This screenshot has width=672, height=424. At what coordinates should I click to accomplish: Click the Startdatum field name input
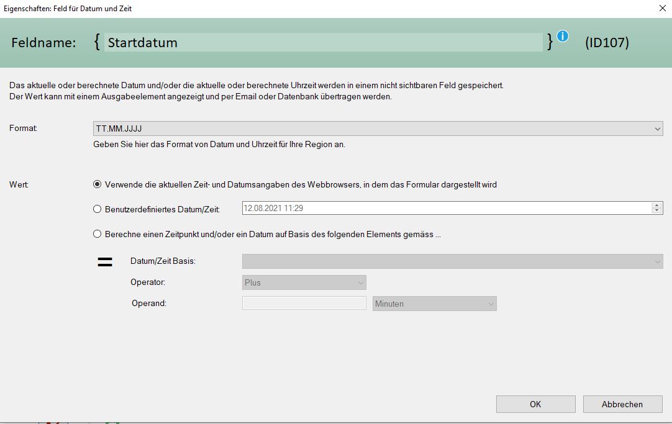(323, 42)
